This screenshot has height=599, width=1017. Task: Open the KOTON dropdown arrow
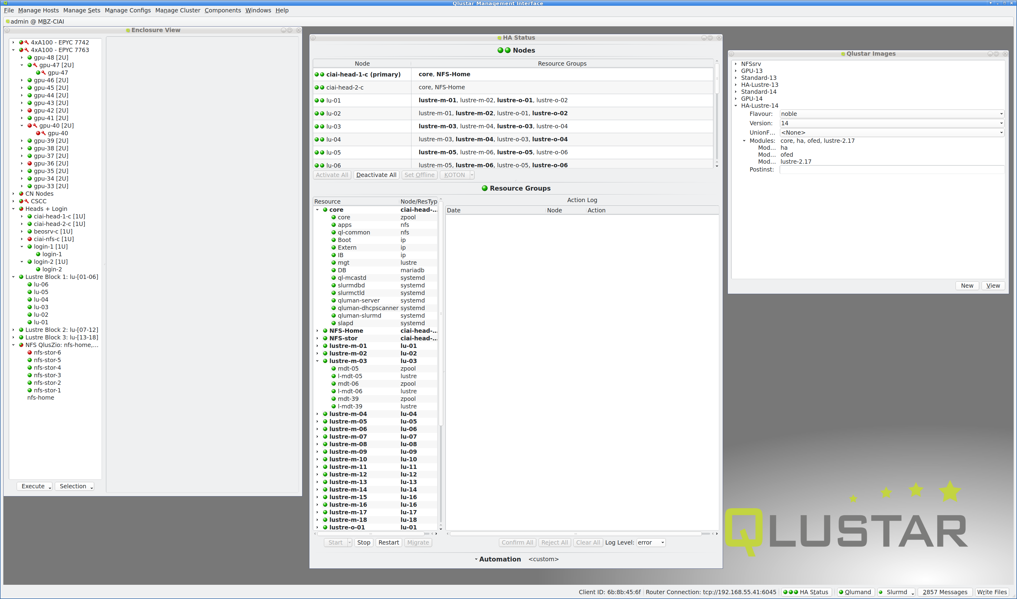point(472,175)
